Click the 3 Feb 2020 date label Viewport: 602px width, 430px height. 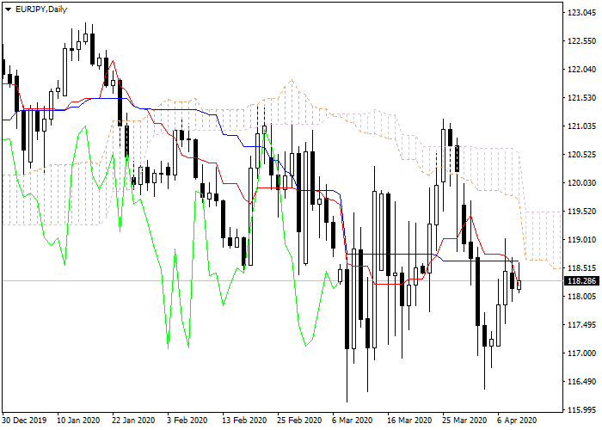187,421
